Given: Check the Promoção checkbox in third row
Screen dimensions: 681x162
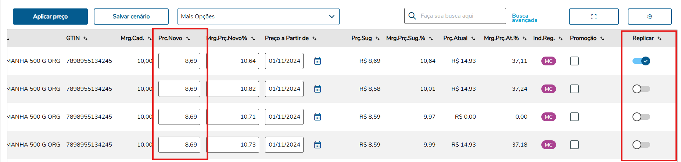Looking at the screenshot, I should 574,117.
